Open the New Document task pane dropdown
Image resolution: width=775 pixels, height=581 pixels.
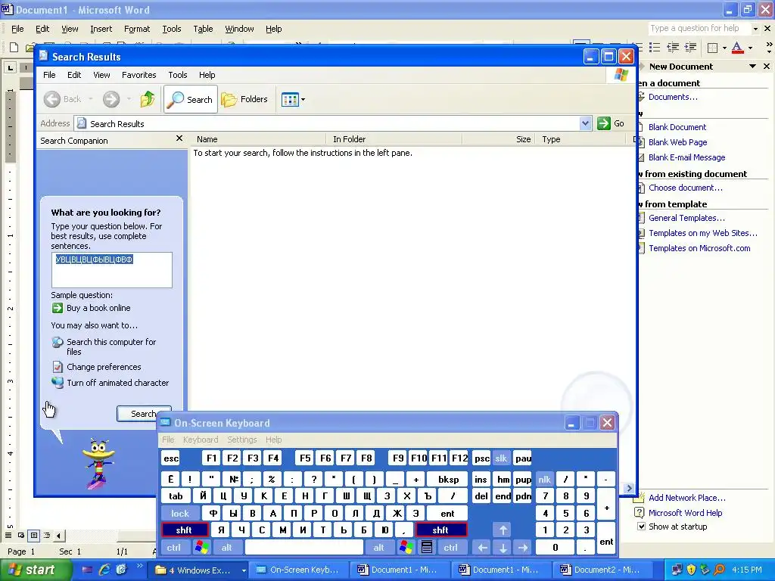pos(752,67)
